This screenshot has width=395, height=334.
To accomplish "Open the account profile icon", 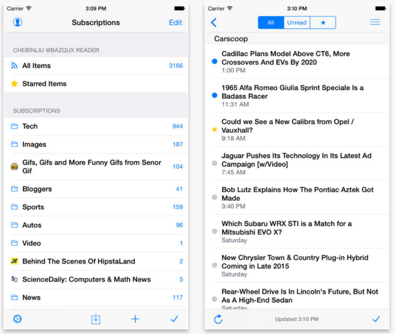I will [17, 22].
